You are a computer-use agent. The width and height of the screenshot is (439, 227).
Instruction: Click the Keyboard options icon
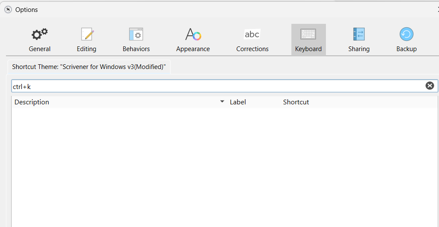[308, 34]
